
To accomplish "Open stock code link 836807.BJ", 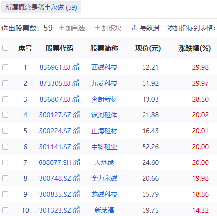I will (x=55, y=99).
